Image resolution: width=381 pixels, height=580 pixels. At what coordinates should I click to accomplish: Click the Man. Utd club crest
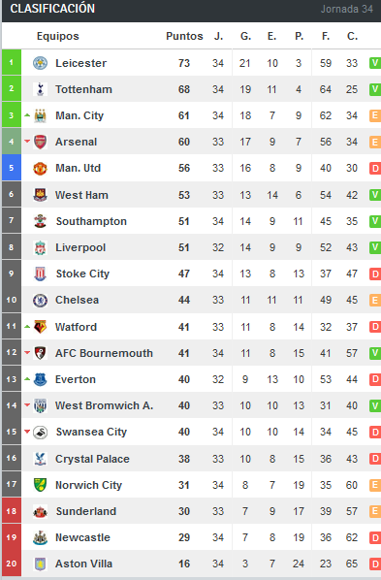point(40,169)
